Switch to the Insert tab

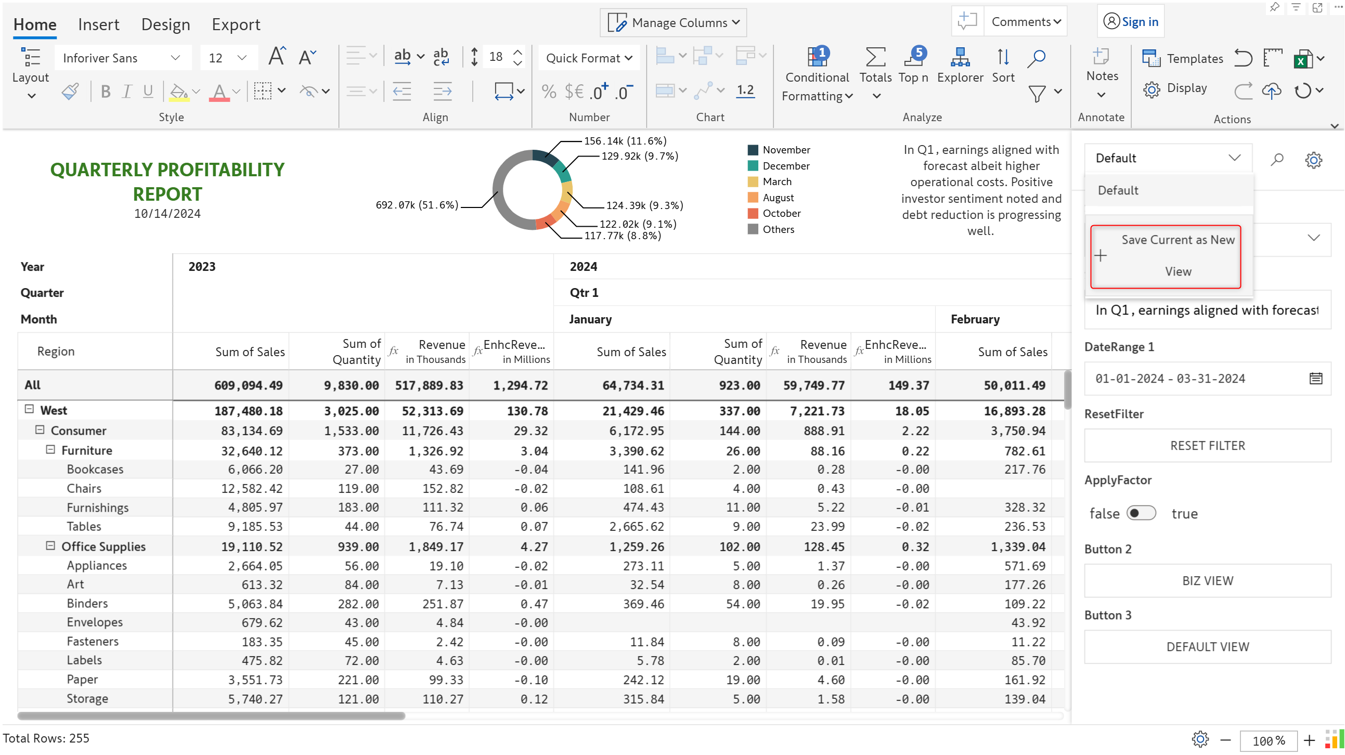[x=98, y=24]
